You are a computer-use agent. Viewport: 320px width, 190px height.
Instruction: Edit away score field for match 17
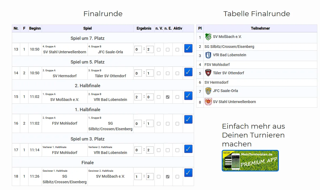(x=150, y=150)
